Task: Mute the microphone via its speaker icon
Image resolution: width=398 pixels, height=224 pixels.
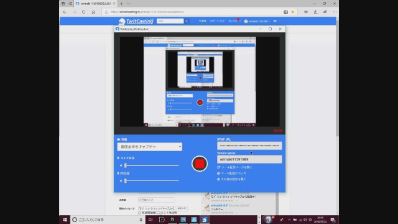Action: click(121, 166)
